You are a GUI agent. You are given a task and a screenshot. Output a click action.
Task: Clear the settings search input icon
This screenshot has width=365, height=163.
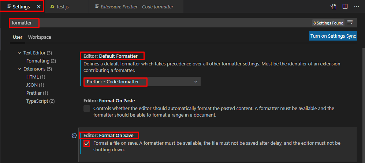point(350,23)
